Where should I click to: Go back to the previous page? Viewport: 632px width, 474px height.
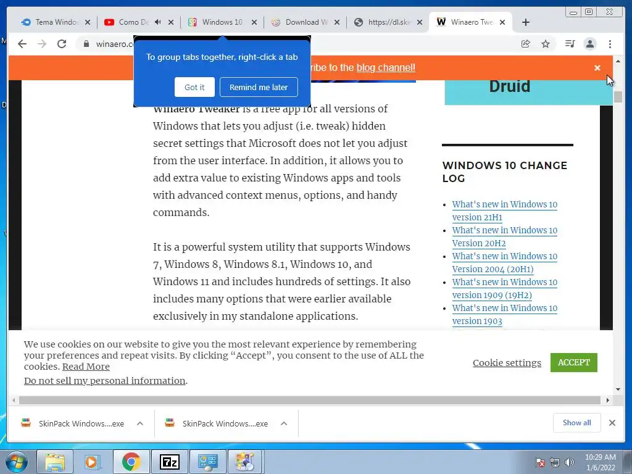[22, 44]
